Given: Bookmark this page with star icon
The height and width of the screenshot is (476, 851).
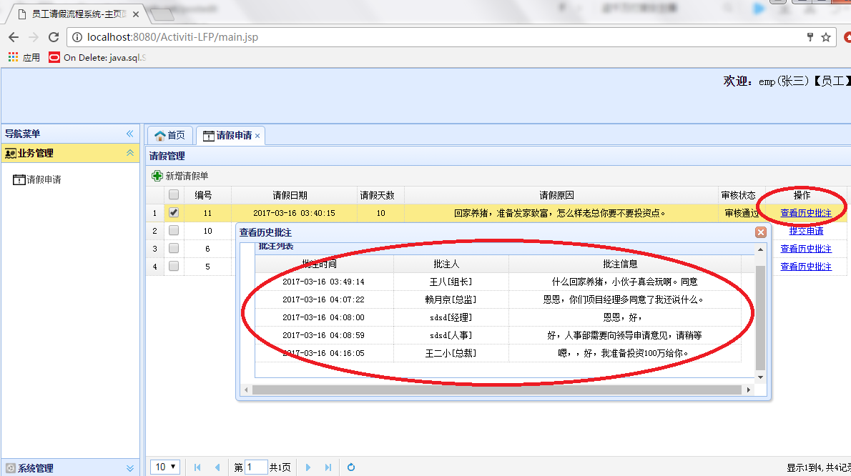Looking at the screenshot, I should pyautogui.click(x=826, y=37).
